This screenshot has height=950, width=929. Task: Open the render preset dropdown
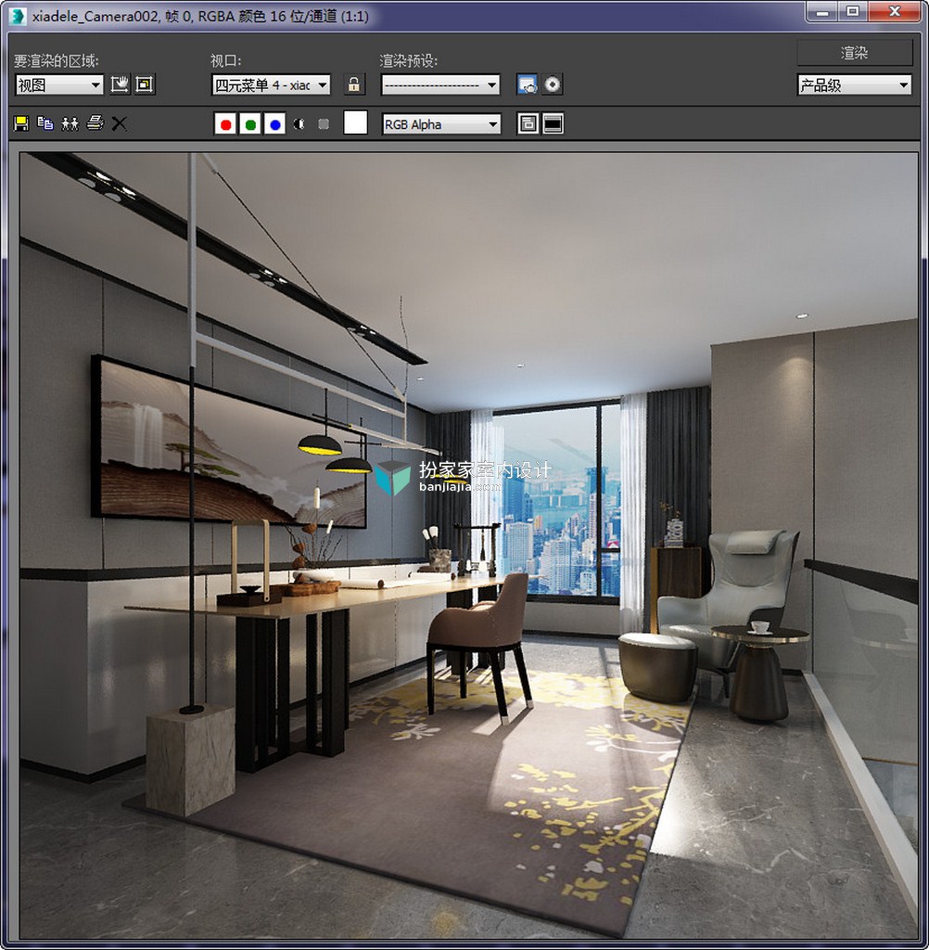(x=440, y=84)
